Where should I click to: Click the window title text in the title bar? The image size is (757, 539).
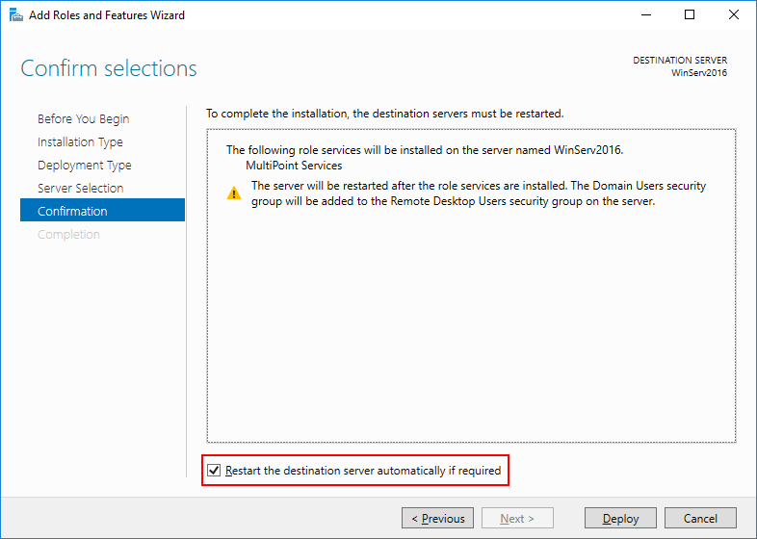pos(107,15)
